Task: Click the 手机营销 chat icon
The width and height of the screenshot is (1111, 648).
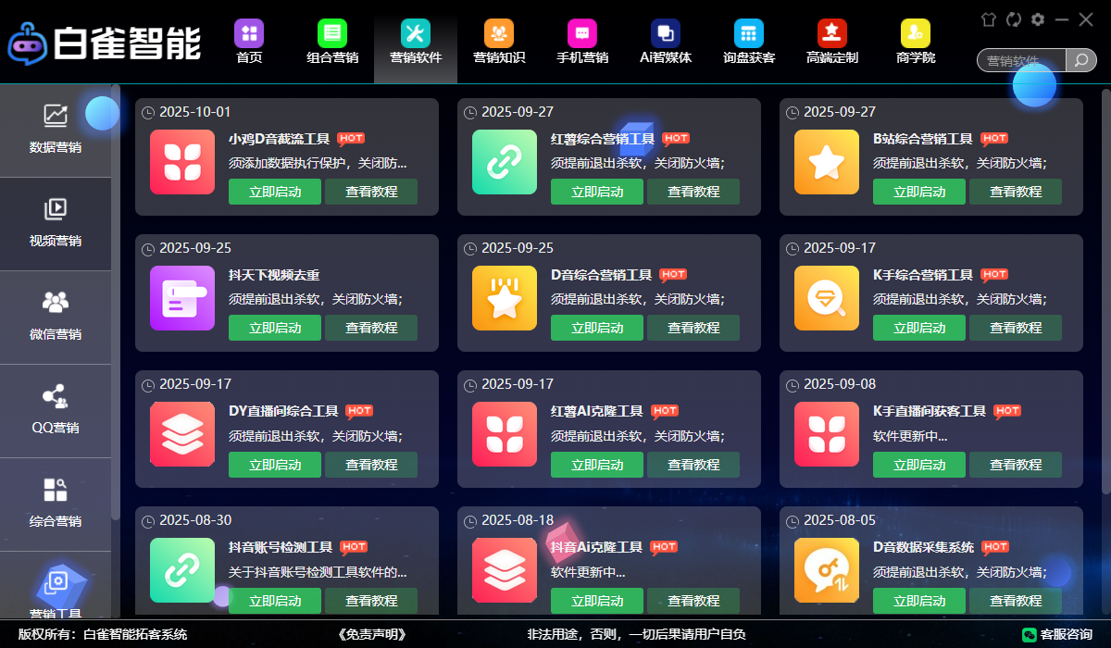Action: coord(582,34)
